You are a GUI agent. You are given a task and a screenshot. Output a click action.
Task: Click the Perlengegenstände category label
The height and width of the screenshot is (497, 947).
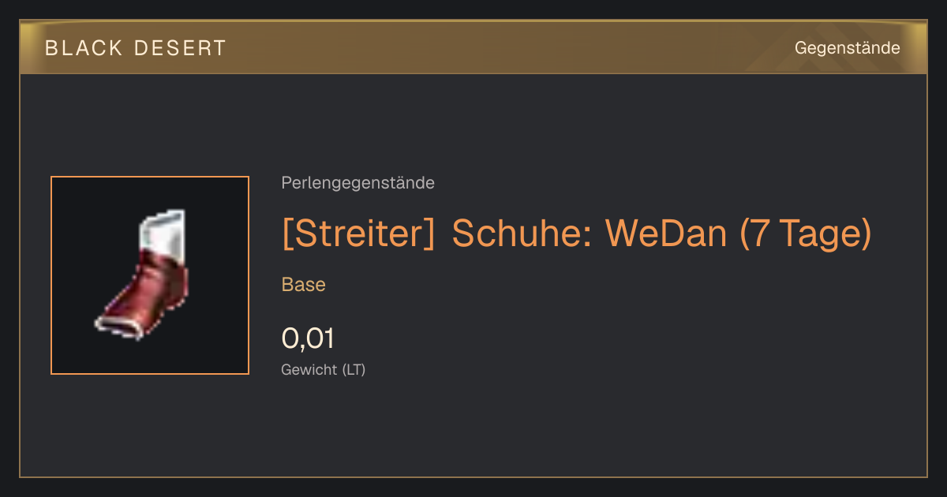coord(357,183)
